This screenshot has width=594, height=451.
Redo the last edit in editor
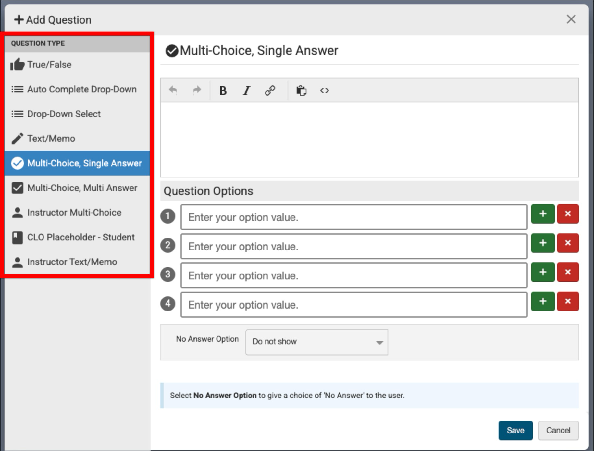coord(197,90)
